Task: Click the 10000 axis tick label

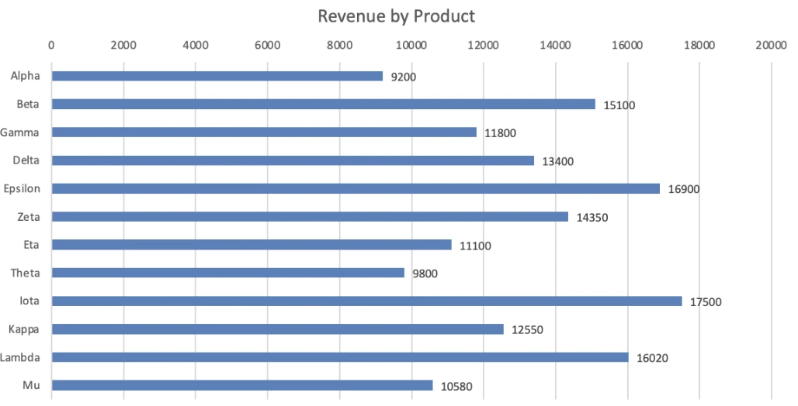Action: (x=411, y=45)
